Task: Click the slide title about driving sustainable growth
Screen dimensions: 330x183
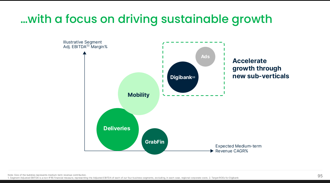Action: pyautogui.click(x=146, y=19)
